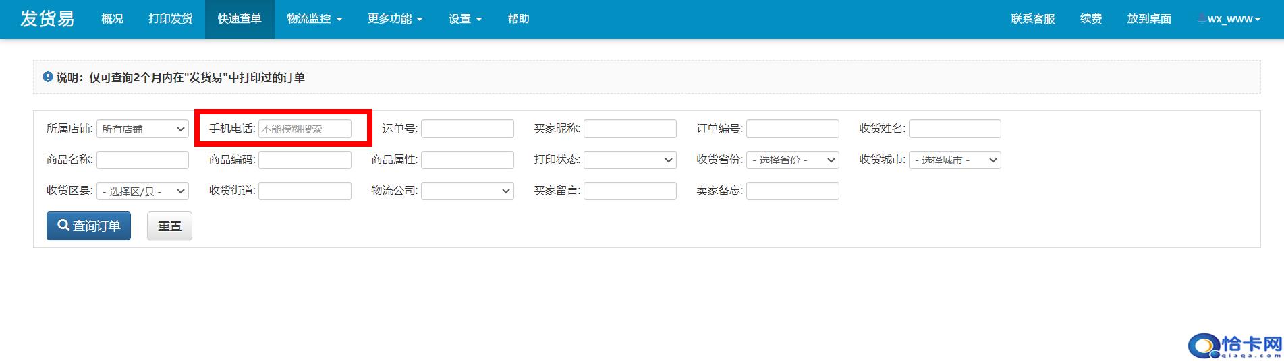
Task: Click the blue info icon beside 说明
Action: 48,77
